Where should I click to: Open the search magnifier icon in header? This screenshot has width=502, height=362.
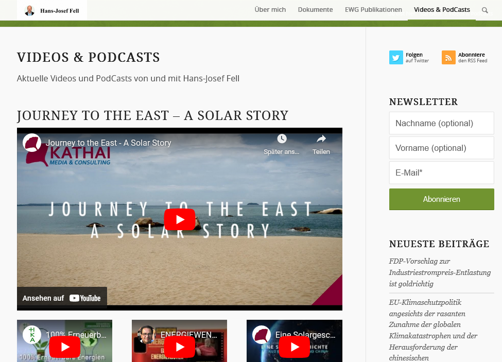[484, 10]
